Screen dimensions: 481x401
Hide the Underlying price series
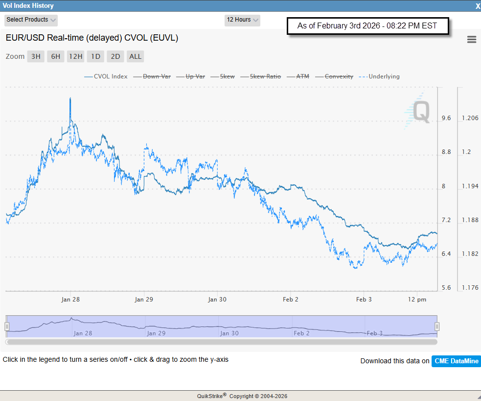[x=384, y=76]
